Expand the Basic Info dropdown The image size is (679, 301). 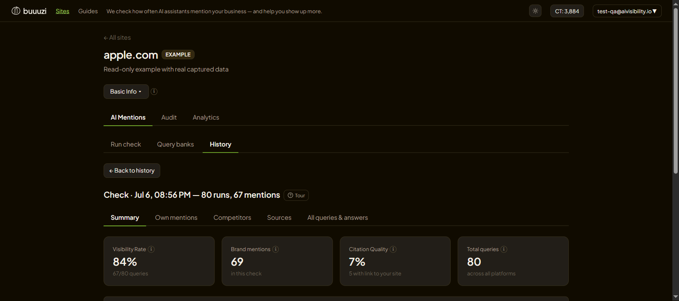click(126, 91)
